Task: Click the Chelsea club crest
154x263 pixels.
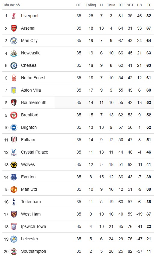Action: pos(14,66)
